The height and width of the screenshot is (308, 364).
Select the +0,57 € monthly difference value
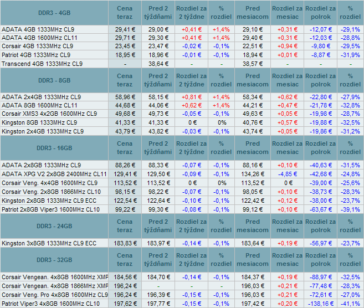[288, 122]
